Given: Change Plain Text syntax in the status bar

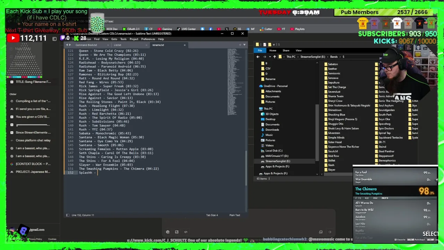Looking at the screenshot, I should [x=234, y=215].
